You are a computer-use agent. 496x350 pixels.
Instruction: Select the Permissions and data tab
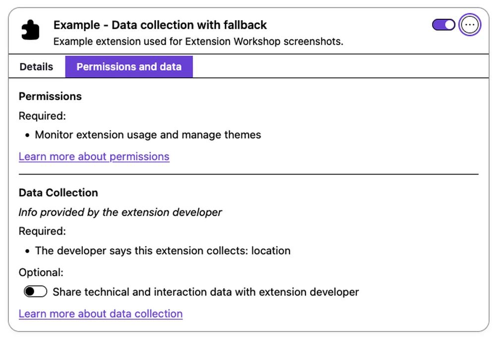coord(129,67)
